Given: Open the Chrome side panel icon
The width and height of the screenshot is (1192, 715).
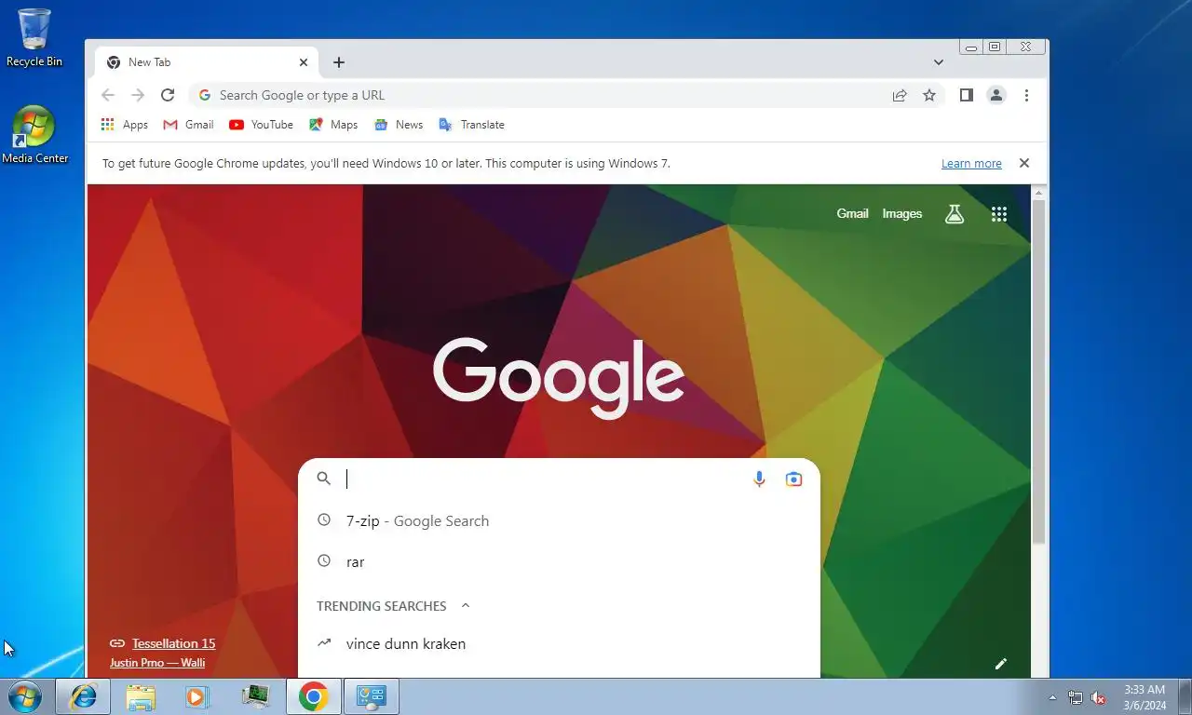Looking at the screenshot, I should coord(967,95).
